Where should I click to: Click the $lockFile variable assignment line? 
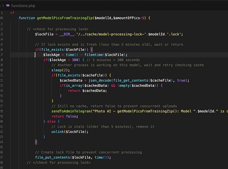(109, 34)
